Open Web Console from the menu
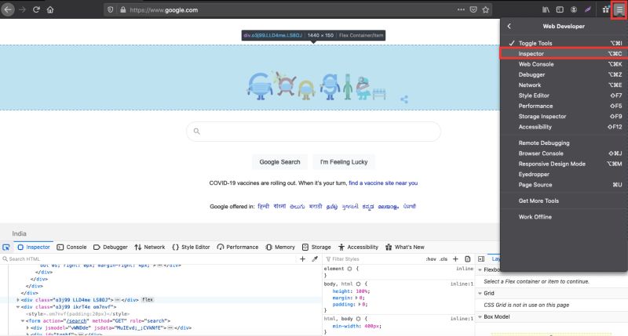This screenshot has height=336, width=628. coord(564,64)
